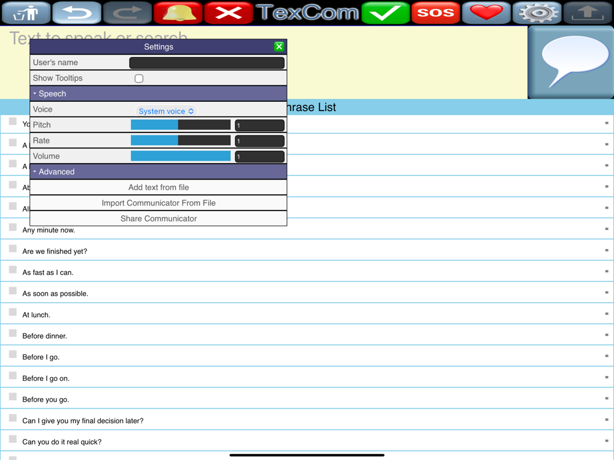Click drag handle for 'Before I go on.' row
The width and height of the screenshot is (614, 460).
pos(607,377)
